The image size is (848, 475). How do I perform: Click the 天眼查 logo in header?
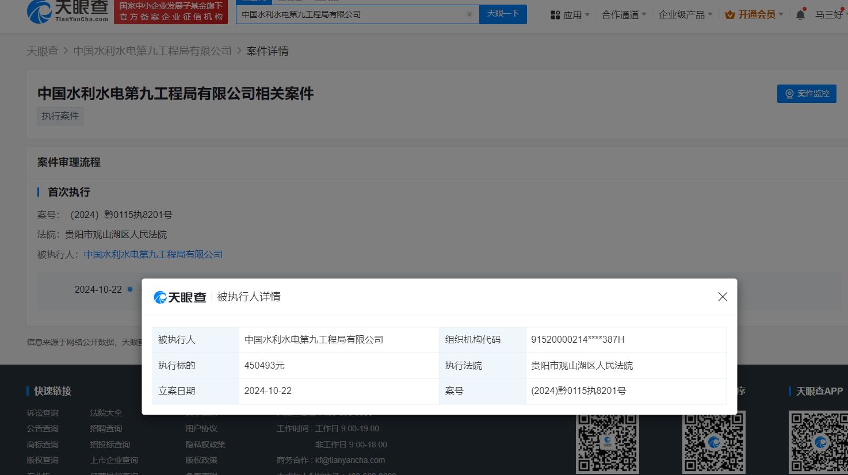(68, 11)
